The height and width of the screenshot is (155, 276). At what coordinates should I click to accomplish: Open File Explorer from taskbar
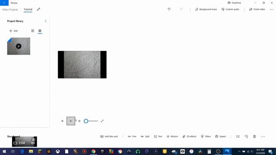coord(31,152)
